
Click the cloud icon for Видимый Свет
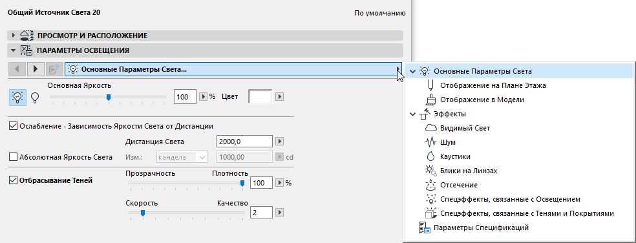point(430,128)
